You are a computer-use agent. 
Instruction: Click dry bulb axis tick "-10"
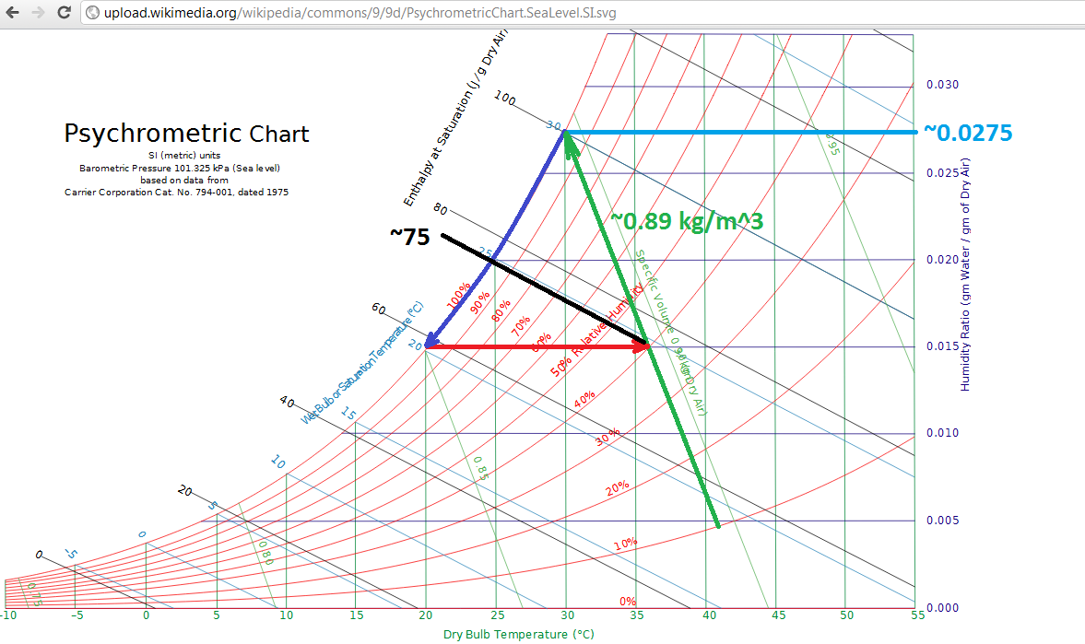[x=7, y=615]
